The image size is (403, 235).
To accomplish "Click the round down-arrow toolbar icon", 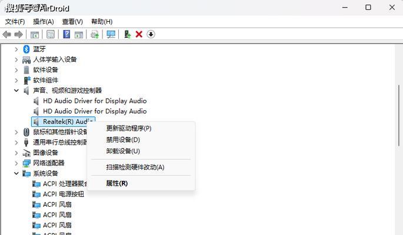I will pos(151,34).
